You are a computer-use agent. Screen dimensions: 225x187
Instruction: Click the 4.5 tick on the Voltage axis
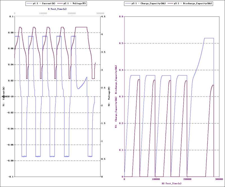click(103, 17)
